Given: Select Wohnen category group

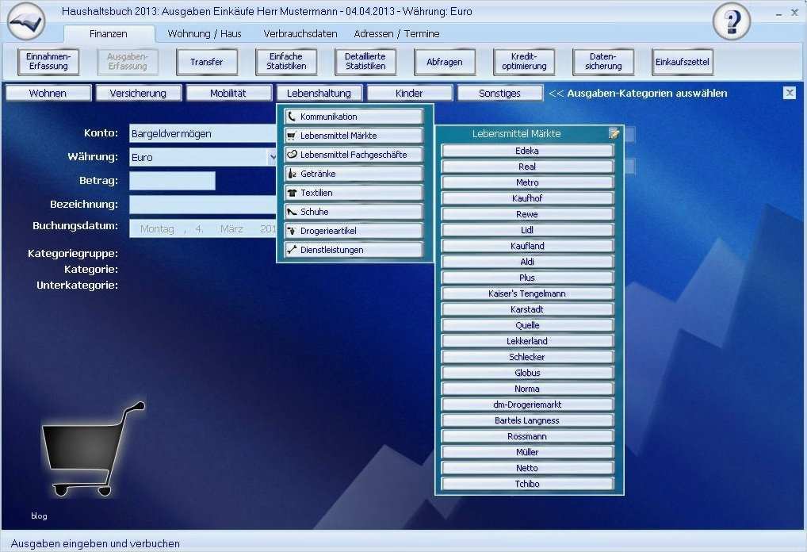Looking at the screenshot, I should (x=48, y=94).
